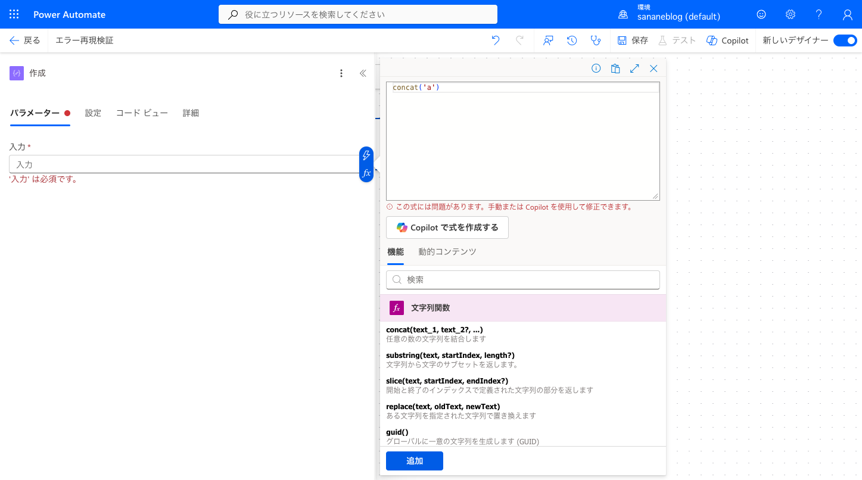The image size is (862, 480).
Task: Insert the concat(text_1, text_2?, ...) function
Action: [x=523, y=334]
